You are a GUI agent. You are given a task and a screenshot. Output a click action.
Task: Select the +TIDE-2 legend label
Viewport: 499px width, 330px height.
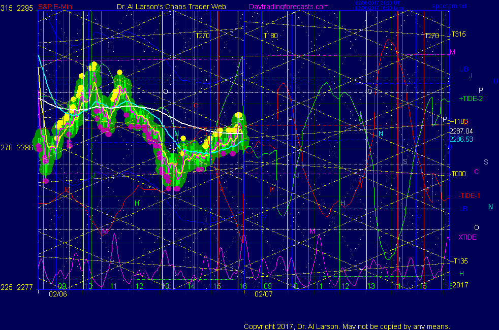coord(471,98)
